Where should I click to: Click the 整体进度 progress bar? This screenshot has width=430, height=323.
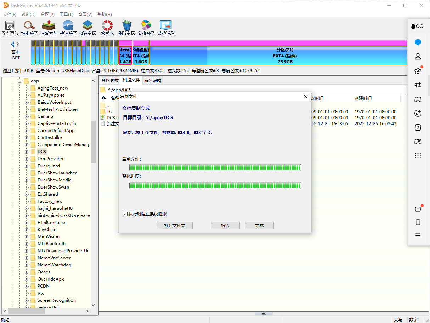click(215, 185)
